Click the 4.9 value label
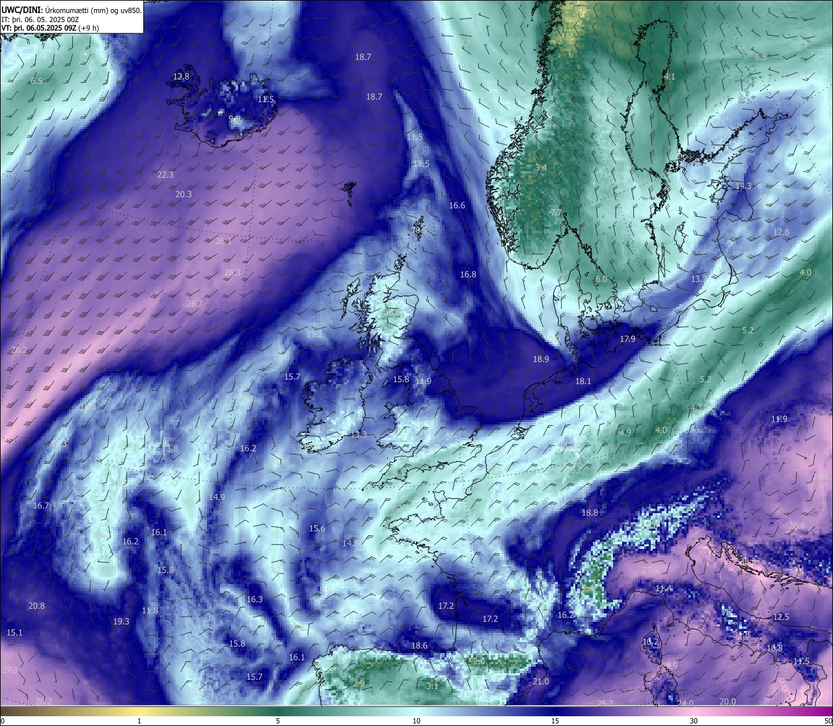The width and height of the screenshot is (833, 726). coord(625,432)
